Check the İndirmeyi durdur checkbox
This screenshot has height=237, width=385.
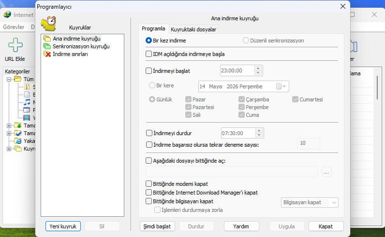tap(149, 133)
